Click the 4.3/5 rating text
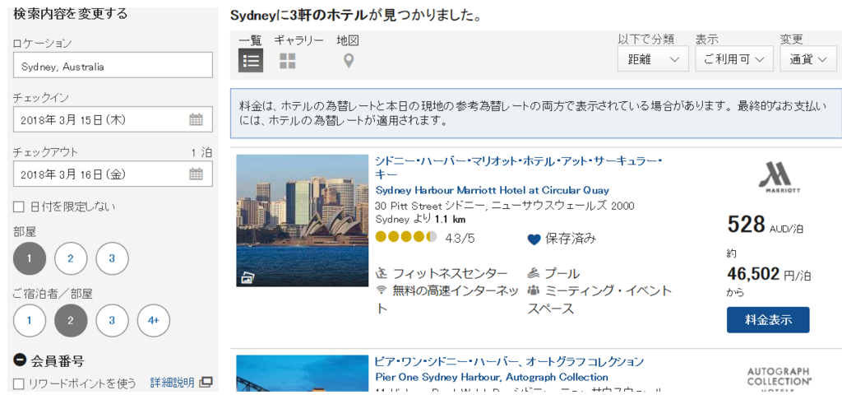This screenshot has height=404, width=842. click(460, 238)
